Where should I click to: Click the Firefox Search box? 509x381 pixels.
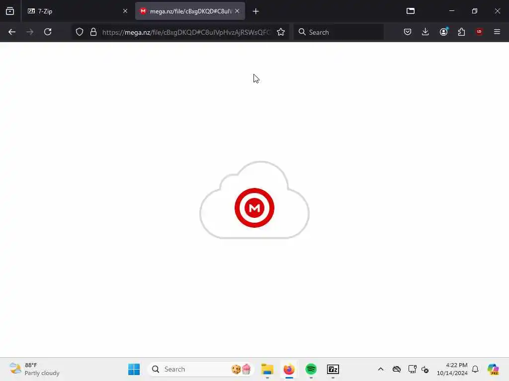[339, 32]
